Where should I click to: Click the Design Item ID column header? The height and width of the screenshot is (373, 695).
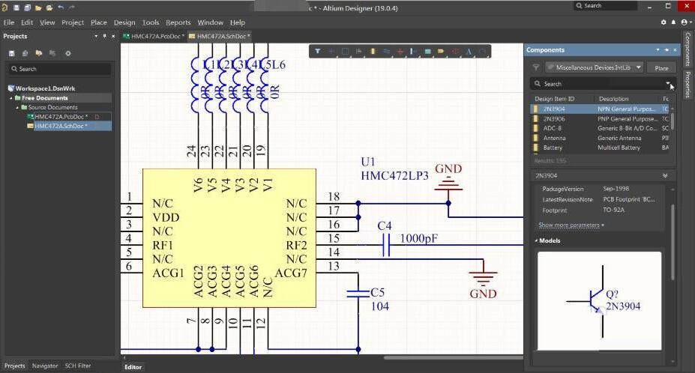click(554, 99)
